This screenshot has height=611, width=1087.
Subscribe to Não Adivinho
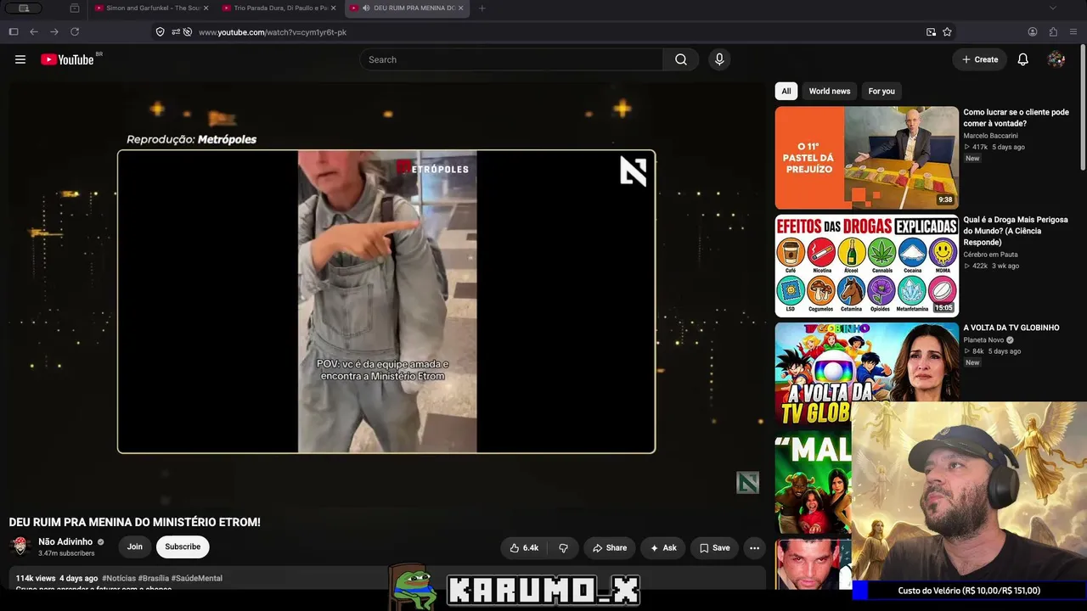click(183, 547)
